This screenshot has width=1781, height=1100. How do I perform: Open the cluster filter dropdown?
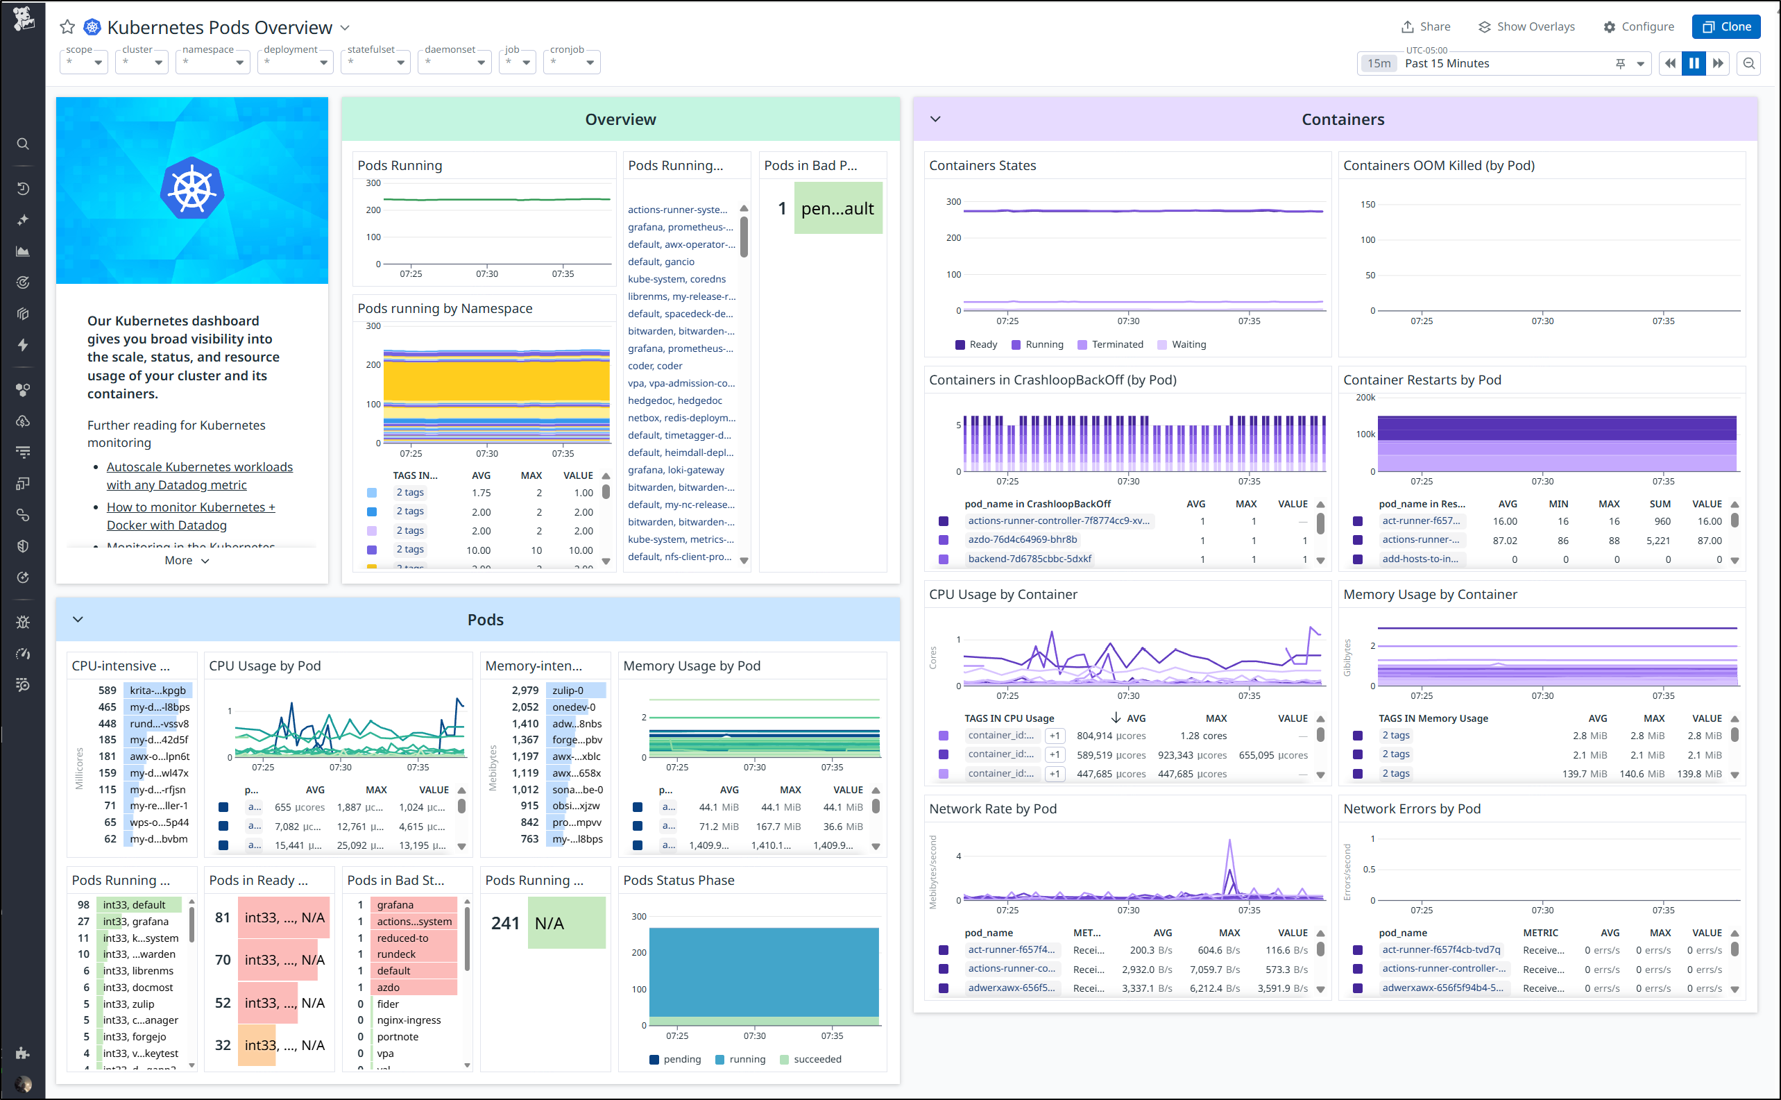143,62
